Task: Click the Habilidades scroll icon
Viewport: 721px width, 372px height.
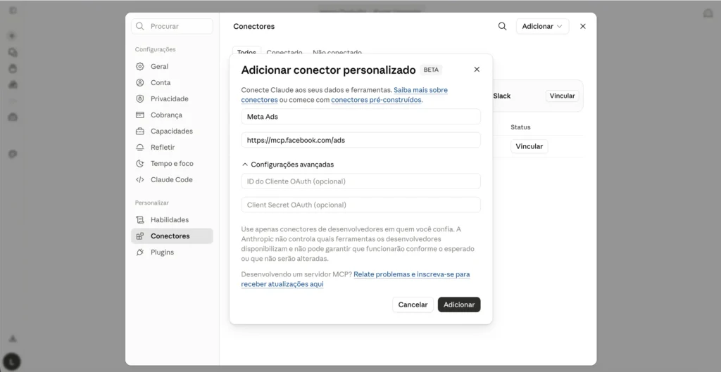Action: click(140, 220)
